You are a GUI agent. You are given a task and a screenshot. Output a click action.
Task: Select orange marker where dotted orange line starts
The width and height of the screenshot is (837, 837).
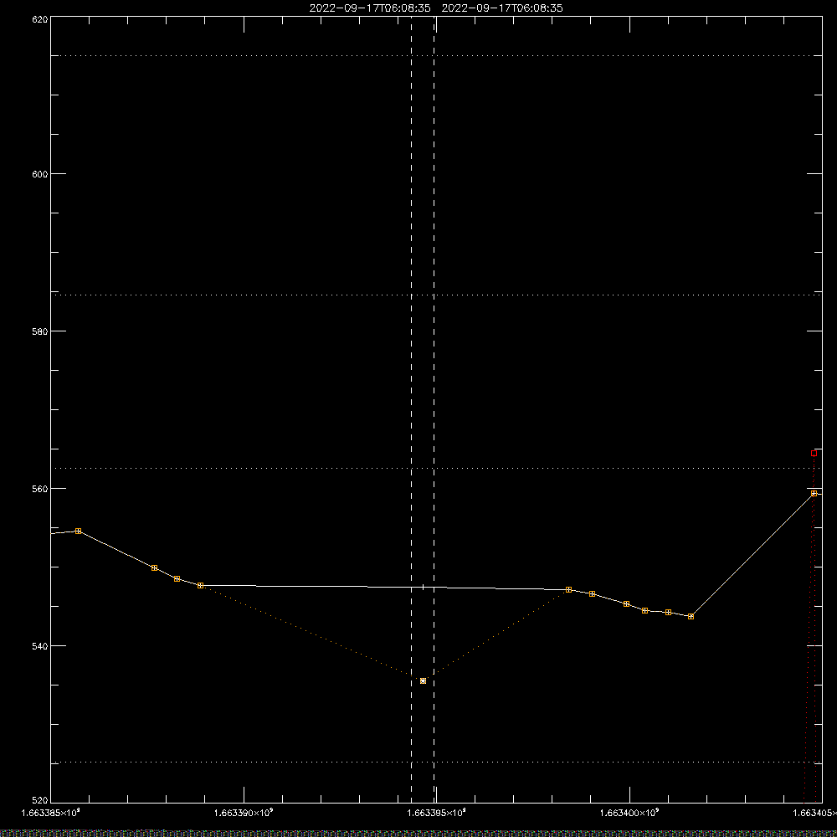pos(200,586)
